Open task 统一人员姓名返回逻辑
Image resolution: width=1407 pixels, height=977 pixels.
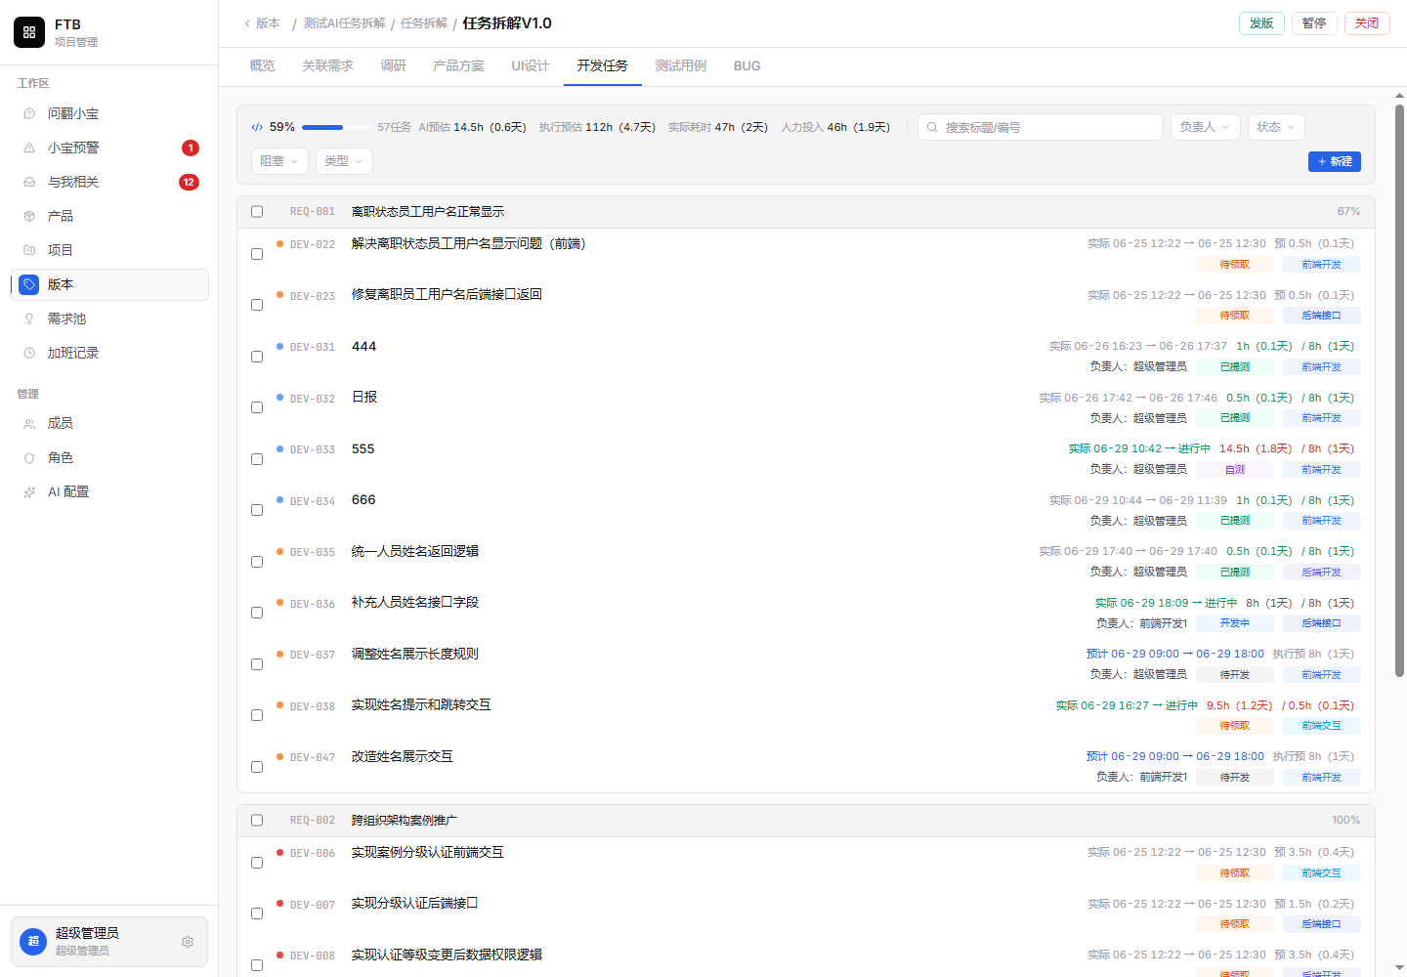point(415,551)
